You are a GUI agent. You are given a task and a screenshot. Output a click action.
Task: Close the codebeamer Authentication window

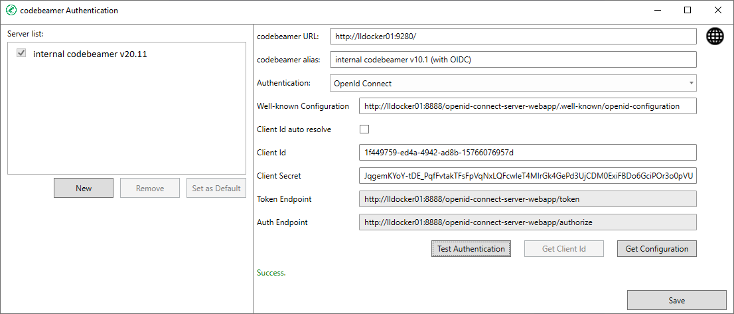coord(717,11)
